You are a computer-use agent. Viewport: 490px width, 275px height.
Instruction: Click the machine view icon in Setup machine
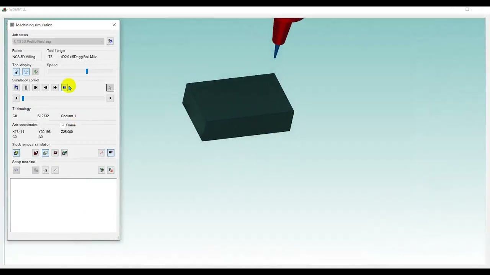point(101,170)
